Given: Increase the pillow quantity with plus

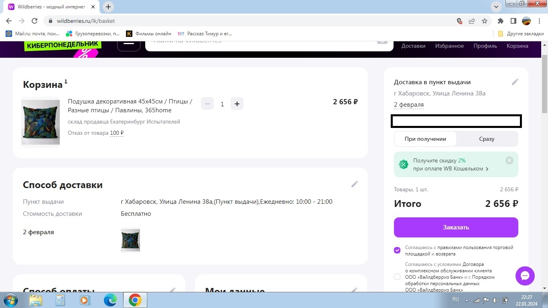Looking at the screenshot, I should point(237,104).
